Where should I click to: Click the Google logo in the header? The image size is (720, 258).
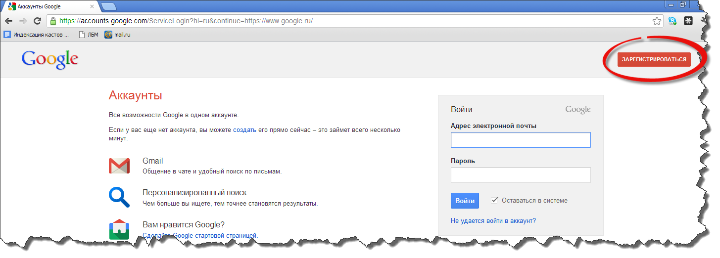point(50,59)
